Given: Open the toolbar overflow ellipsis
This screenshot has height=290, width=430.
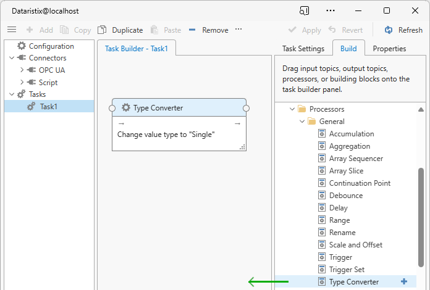Looking at the screenshot, I should coord(238,29).
